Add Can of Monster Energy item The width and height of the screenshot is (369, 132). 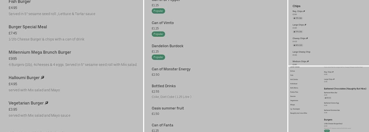coord(171,69)
